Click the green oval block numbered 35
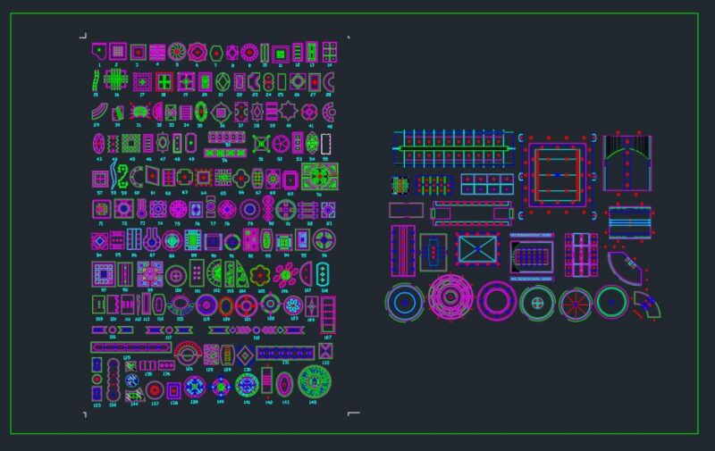Image resolution: width=715 pixels, height=451 pixels. (x=200, y=112)
